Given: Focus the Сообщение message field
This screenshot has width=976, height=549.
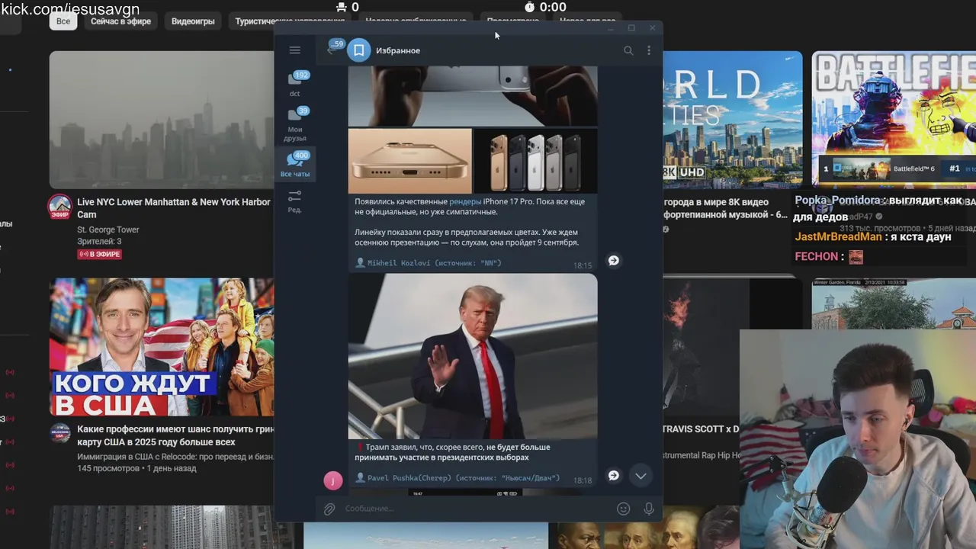Looking at the screenshot, I should point(477,509).
